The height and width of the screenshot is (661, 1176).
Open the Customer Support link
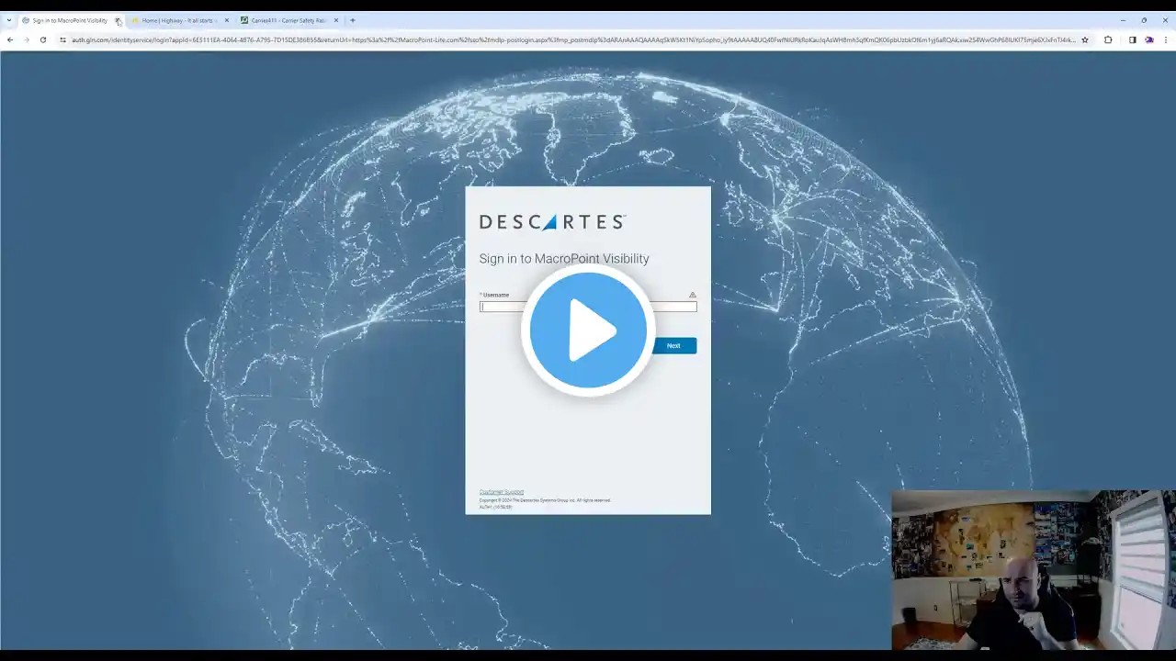(502, 492)
